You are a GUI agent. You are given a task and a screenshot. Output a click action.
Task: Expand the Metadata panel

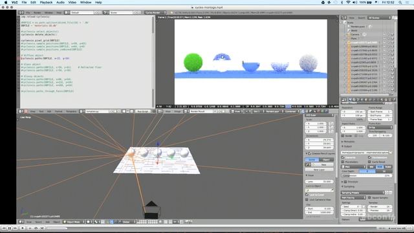pos(349,142)
